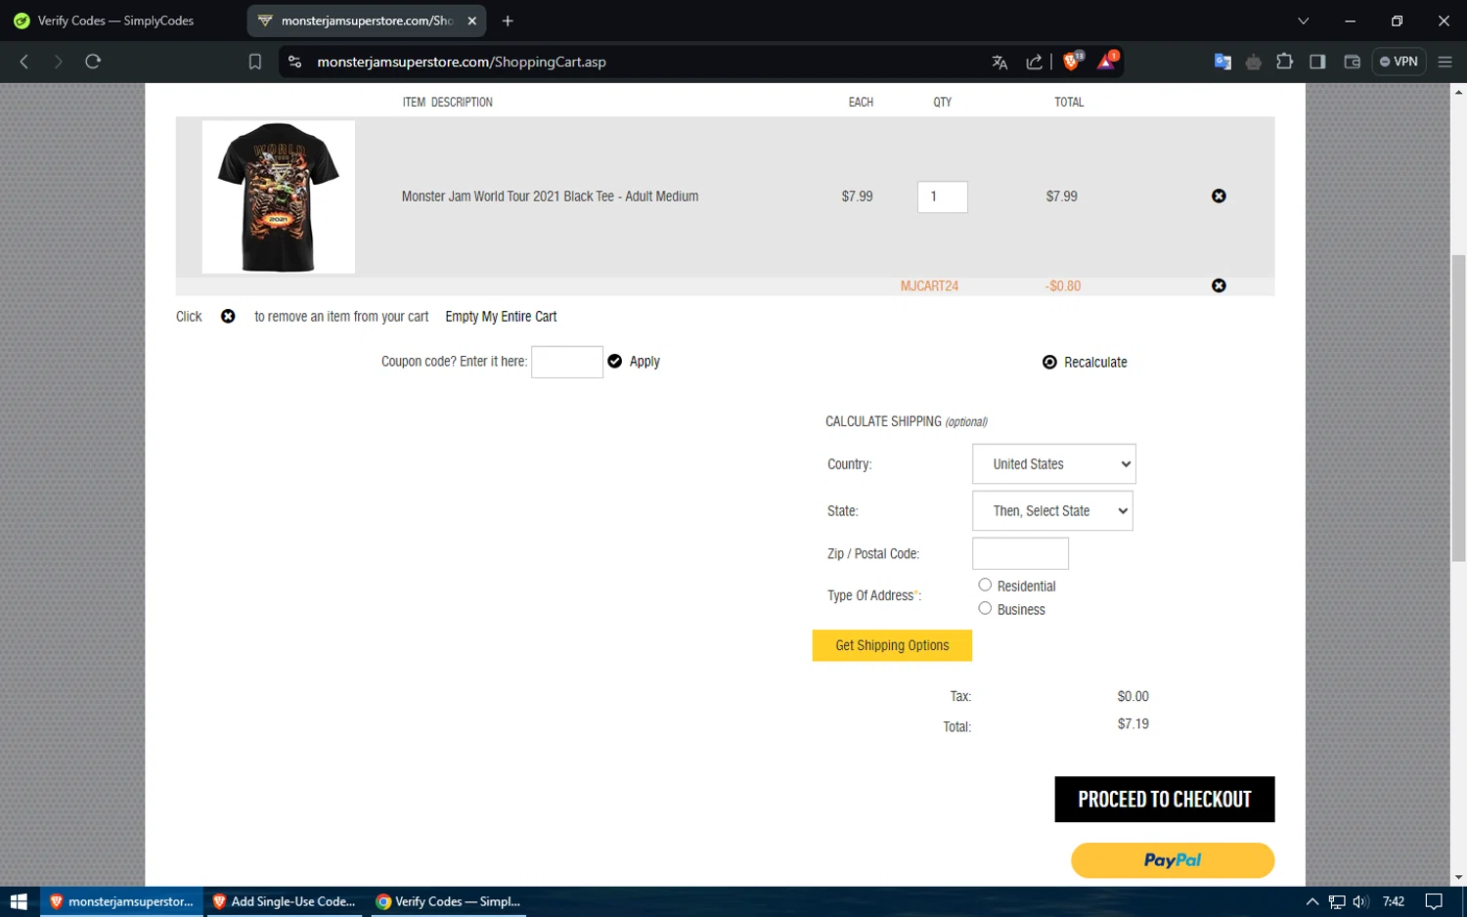Go back to the previous page
Image resolution: width=1467 pixels, height=917 pixels.
[x=24, y=62]
